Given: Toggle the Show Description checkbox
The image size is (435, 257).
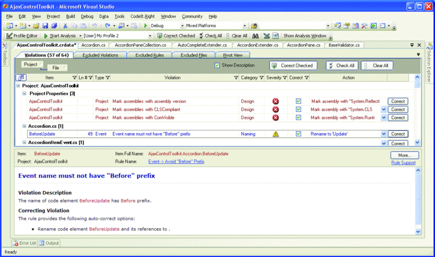Looking at the screenshot, I should [x=217, y=65].
